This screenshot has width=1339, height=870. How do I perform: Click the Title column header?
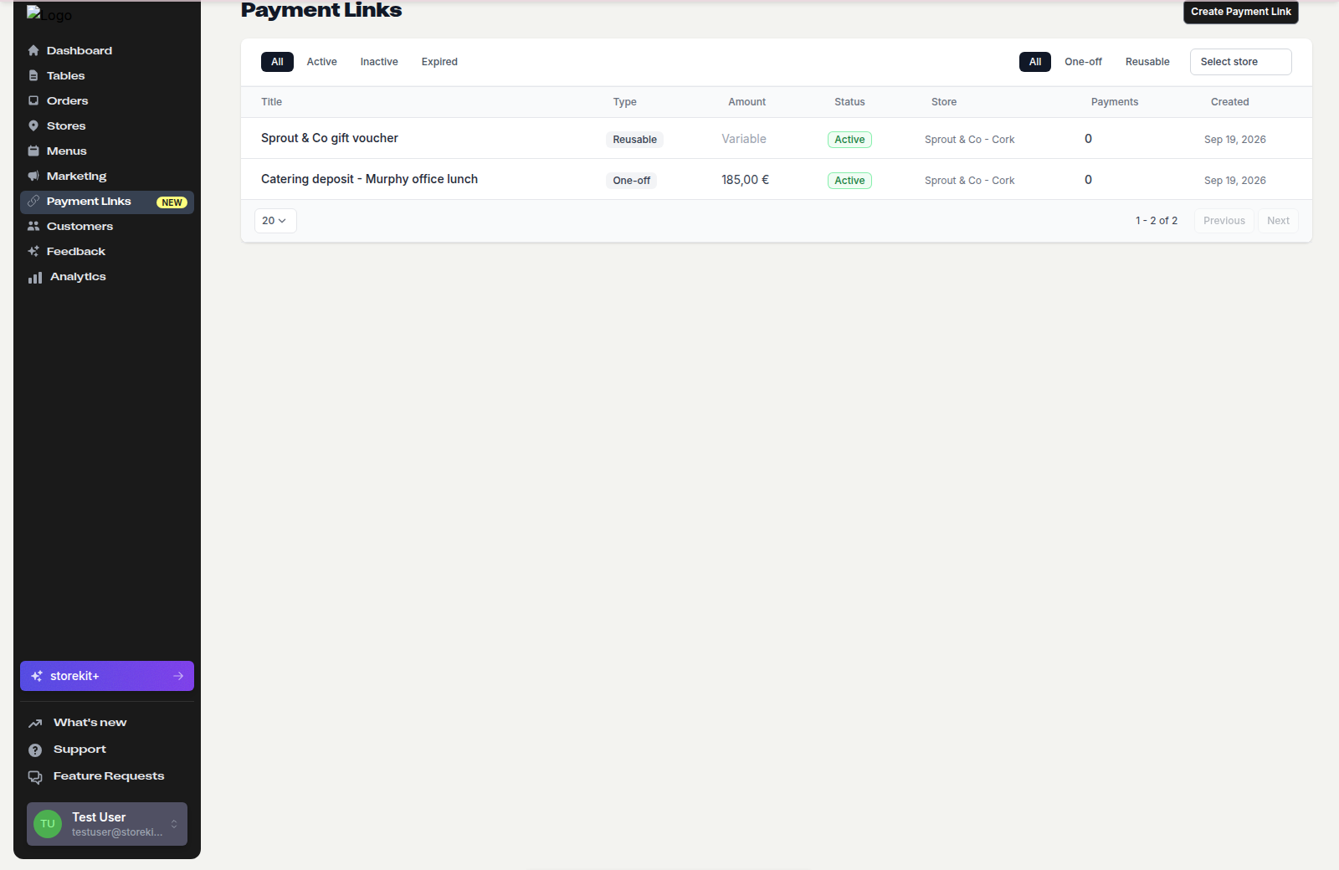[271, 102]
